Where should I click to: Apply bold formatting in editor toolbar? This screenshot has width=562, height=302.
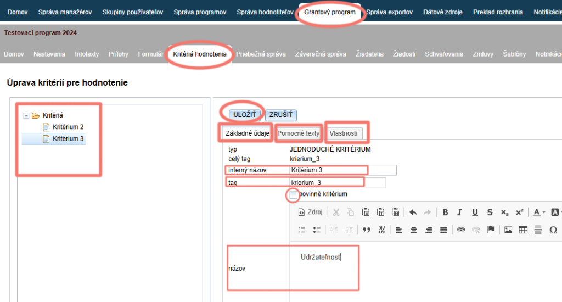pos(445,212)
